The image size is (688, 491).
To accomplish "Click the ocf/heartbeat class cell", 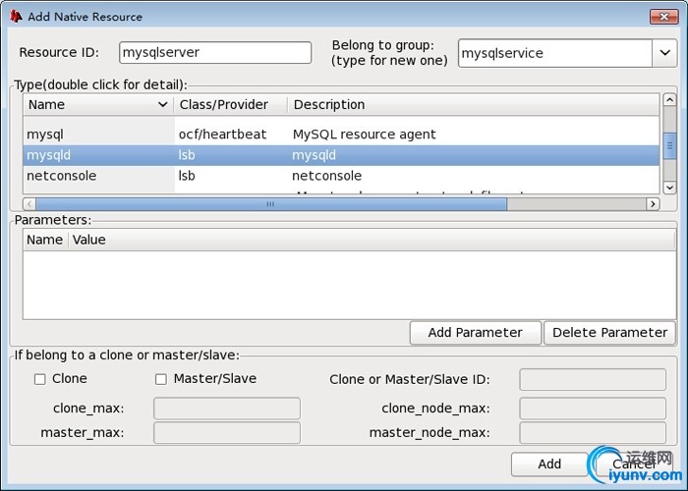I will click(222, 135).
